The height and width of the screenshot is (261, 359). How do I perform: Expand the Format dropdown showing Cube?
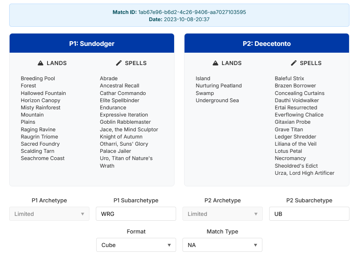point(136,245)
